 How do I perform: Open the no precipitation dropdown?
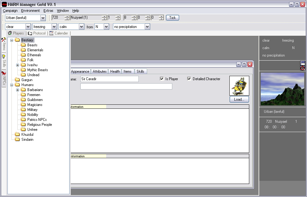tap(147, 27)
